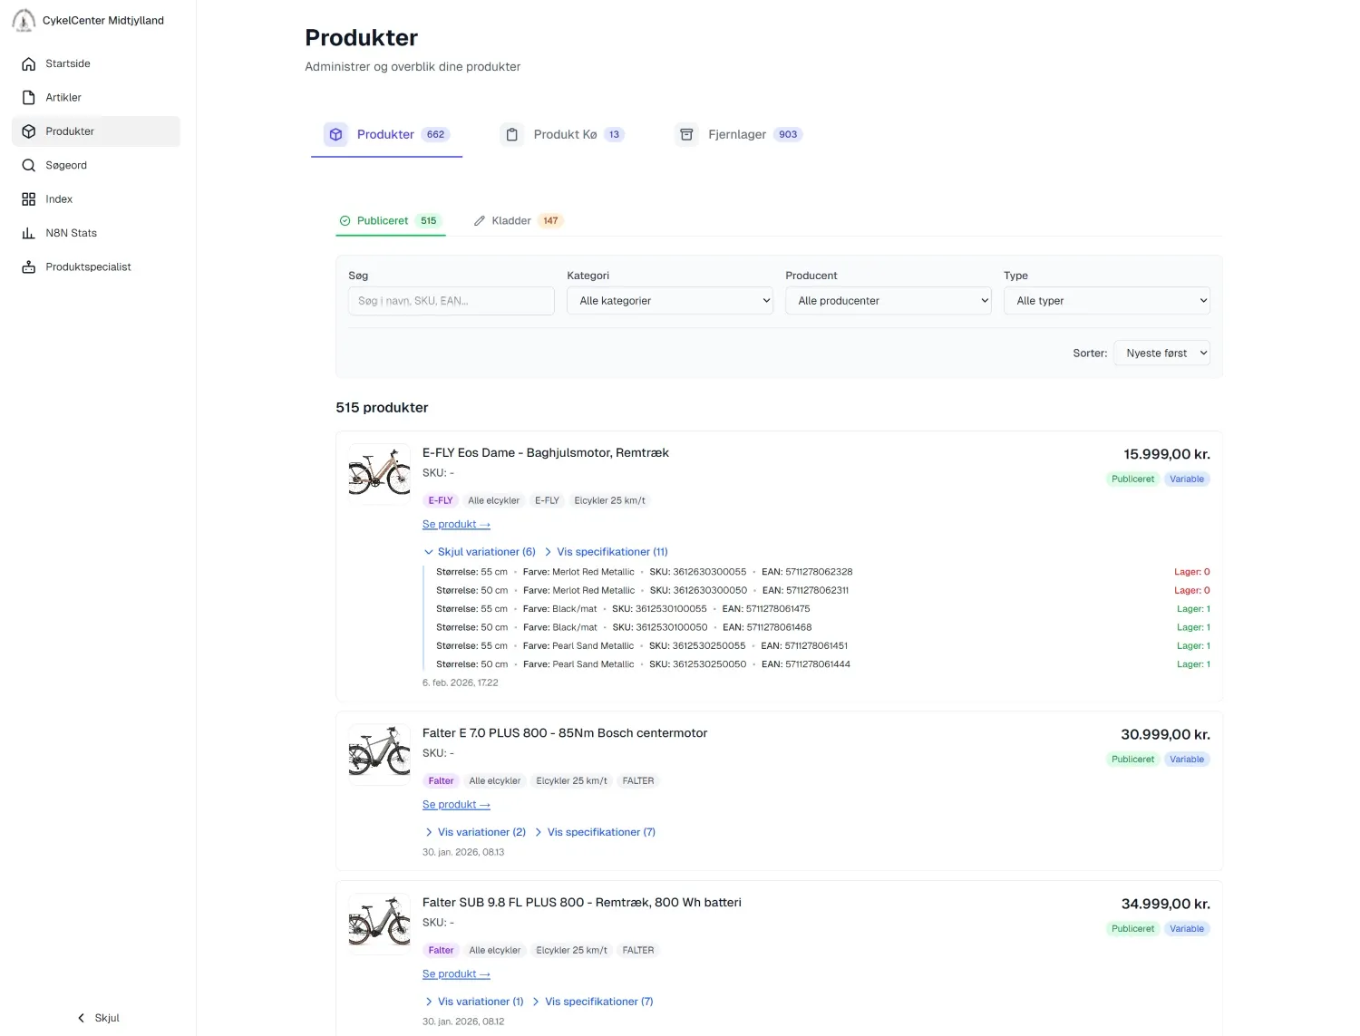Open the Alle kategorier dropdown
1360x1036 pixels.
(669, 301)
